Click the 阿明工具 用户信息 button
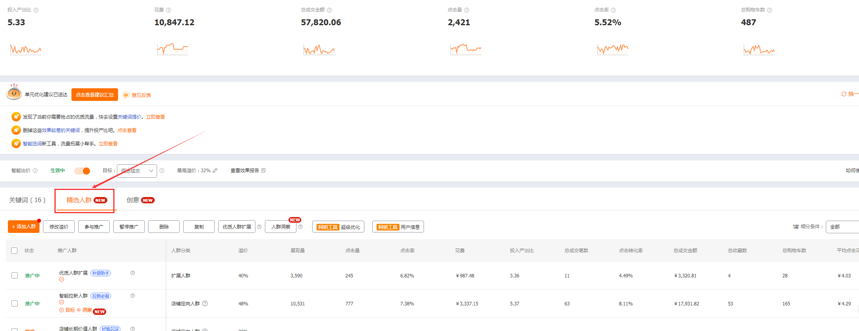Screen dimensions: 859x331 (398, 227)
